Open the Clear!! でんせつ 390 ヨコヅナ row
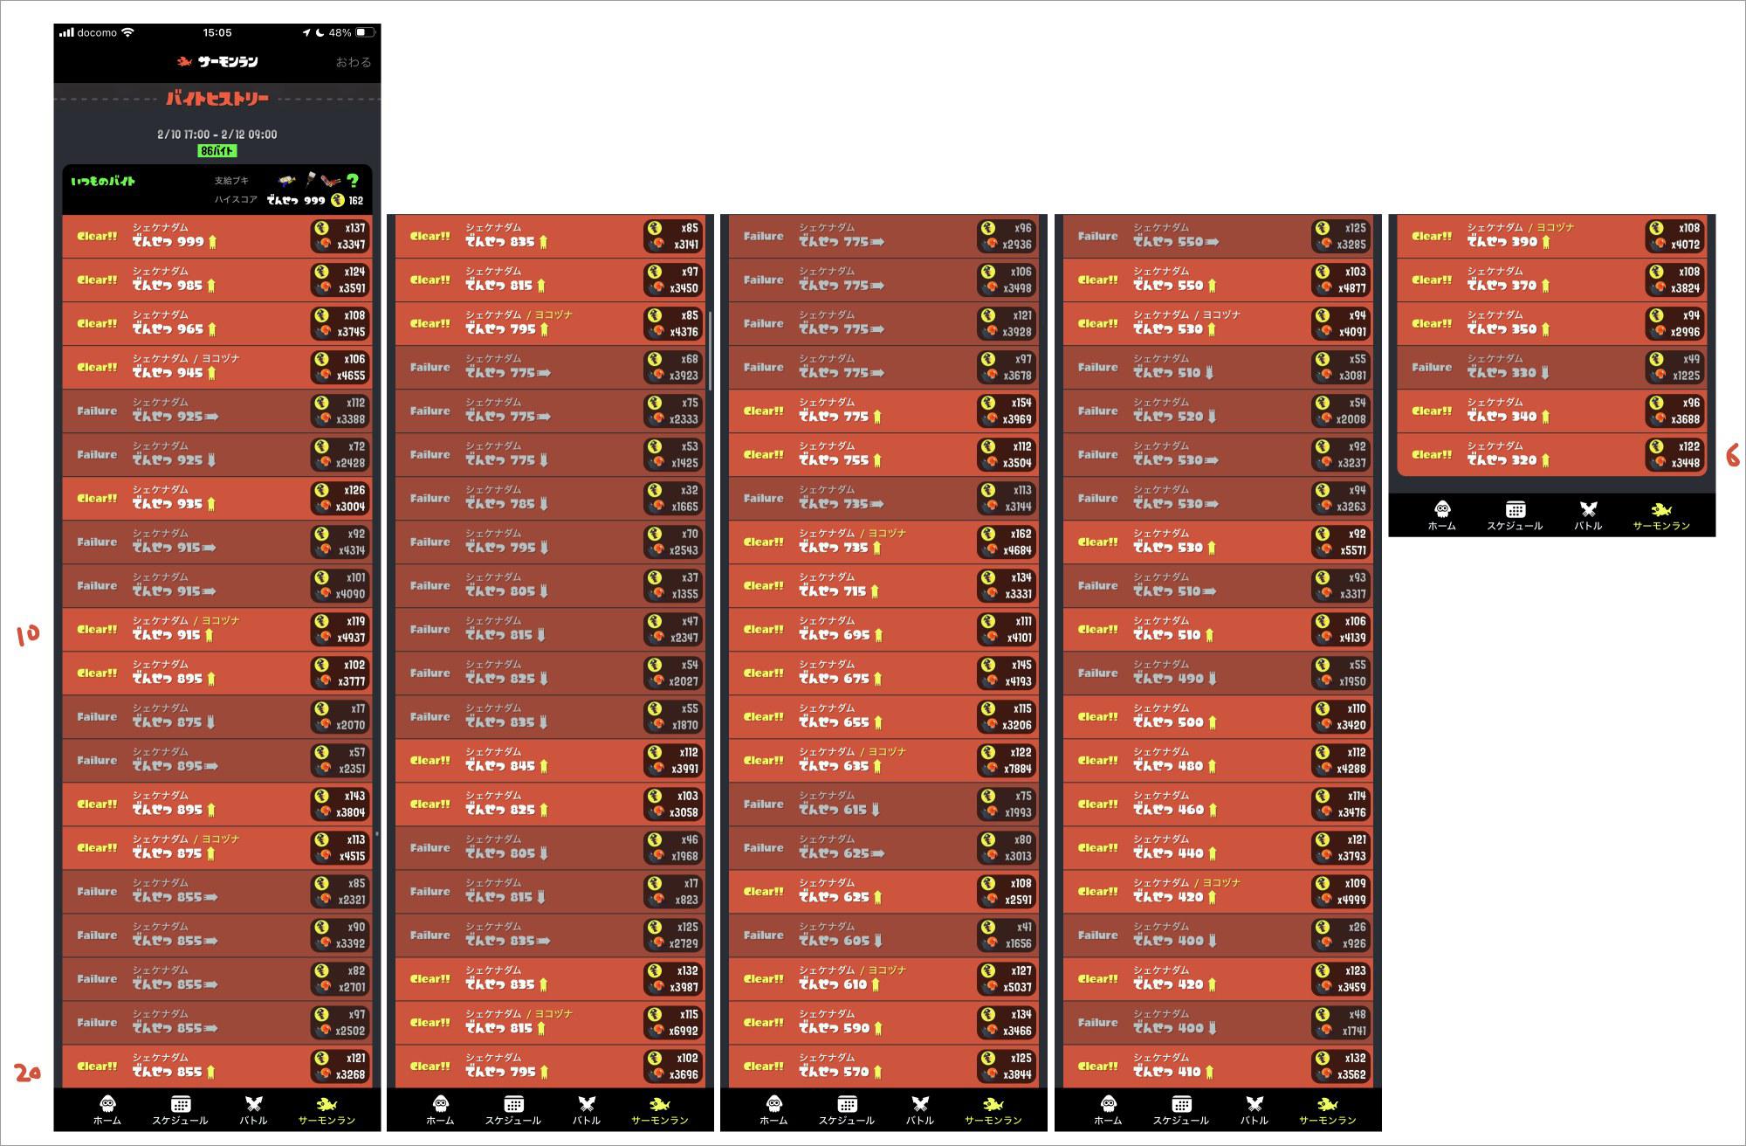The width and height of the screenshot is (1746, 1146). [x=1552, y=236]
